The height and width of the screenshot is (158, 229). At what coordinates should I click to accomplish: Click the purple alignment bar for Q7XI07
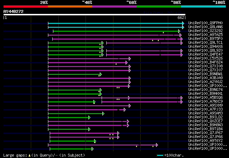pyautogui.click(x=88, y=71)
